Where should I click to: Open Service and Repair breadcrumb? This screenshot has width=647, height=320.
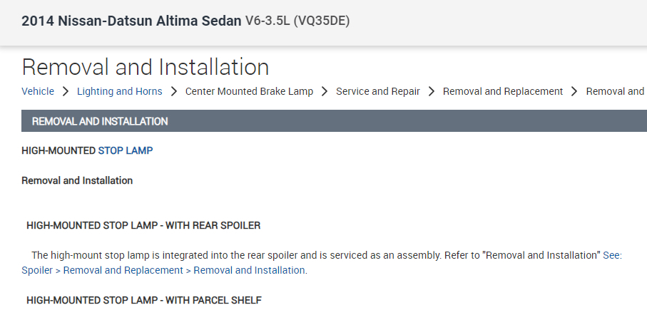coord(378,91)
